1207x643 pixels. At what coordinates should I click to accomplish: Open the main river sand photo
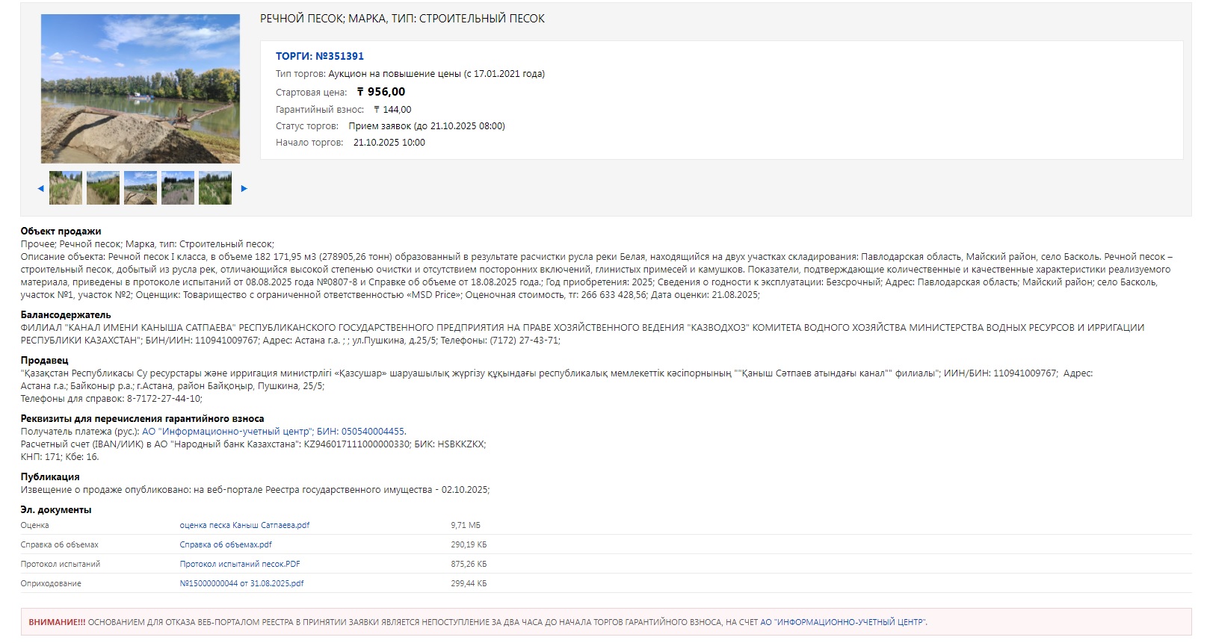141,88
